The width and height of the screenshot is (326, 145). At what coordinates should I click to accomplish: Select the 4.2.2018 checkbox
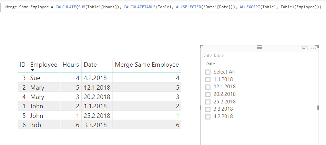click(208, 116)
